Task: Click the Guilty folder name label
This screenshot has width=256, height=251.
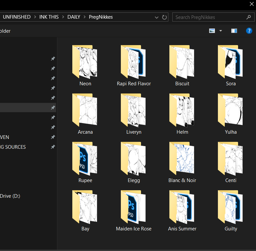Action: pyautogui.click(x=231, y=229)
